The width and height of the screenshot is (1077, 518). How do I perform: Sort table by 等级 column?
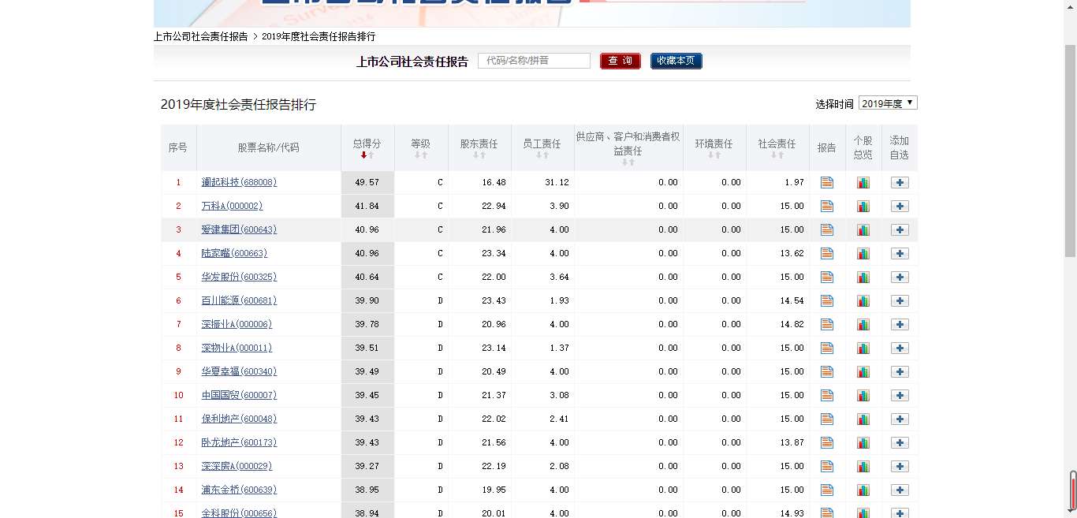click(420, 148)
